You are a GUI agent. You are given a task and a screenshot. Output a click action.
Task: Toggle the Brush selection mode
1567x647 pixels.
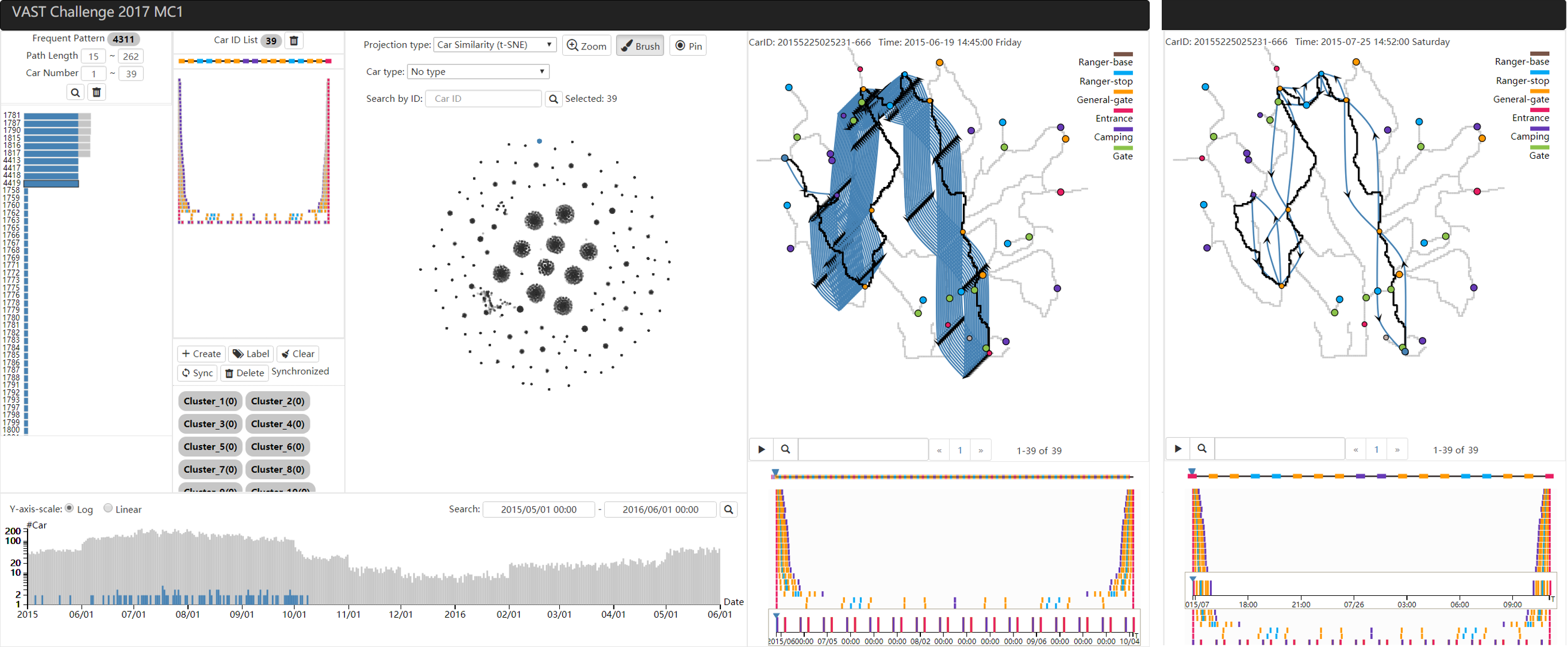click(639, 45)
